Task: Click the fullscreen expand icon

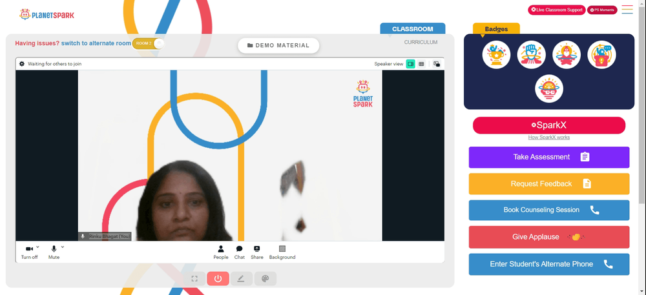Action: (x=194, y=279)
